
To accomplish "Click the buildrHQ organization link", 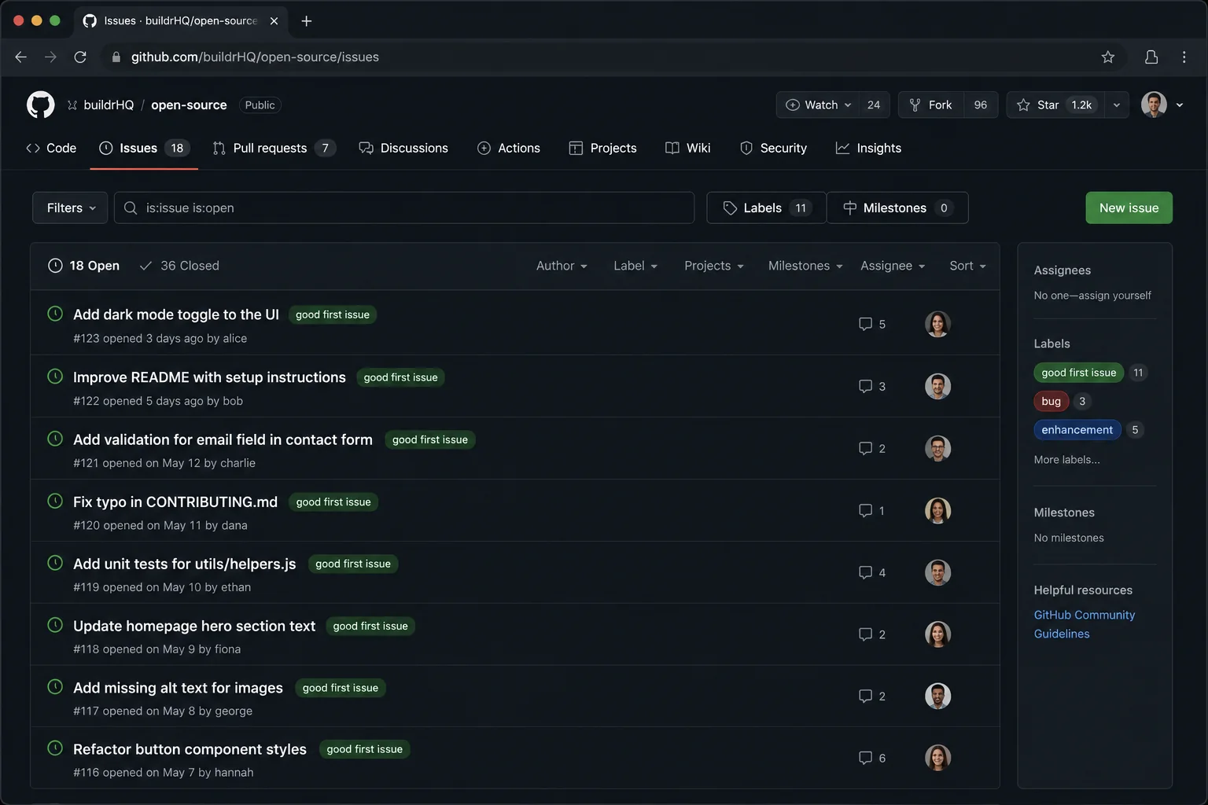I will click(109, 105).
